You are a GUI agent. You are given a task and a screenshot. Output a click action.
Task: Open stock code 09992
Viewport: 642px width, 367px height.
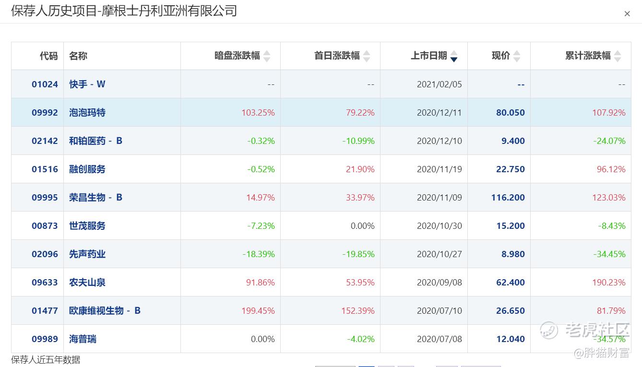pyautogui.click(x=45, y=113)
